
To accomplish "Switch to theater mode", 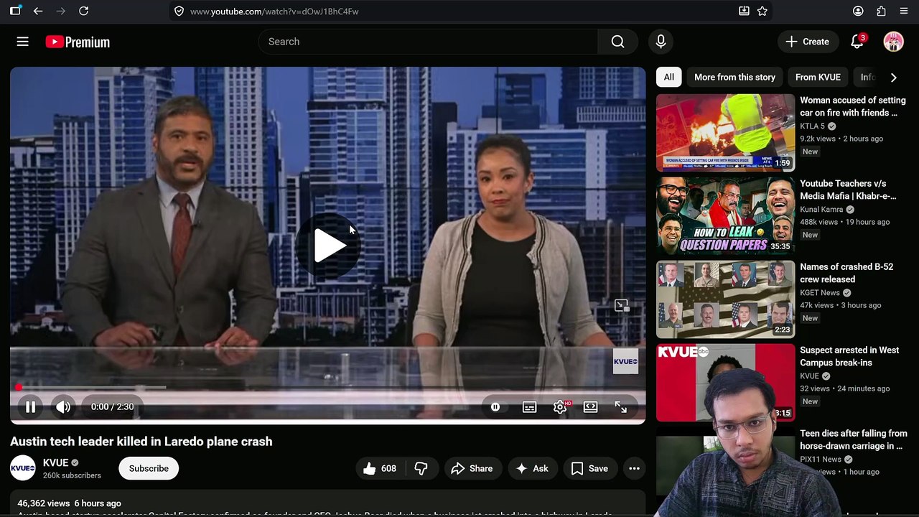I will [590, 407].
